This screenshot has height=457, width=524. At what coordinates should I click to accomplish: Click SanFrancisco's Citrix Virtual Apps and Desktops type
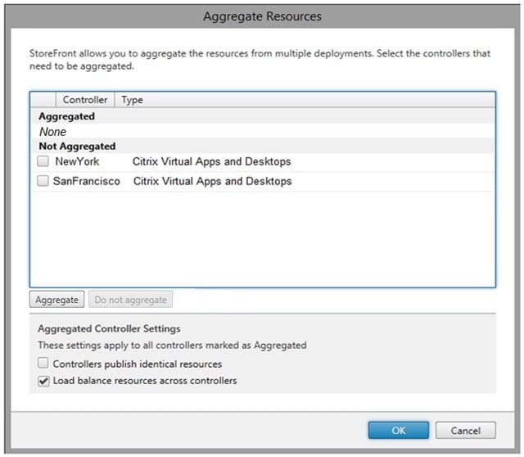(x=211, y=182)
